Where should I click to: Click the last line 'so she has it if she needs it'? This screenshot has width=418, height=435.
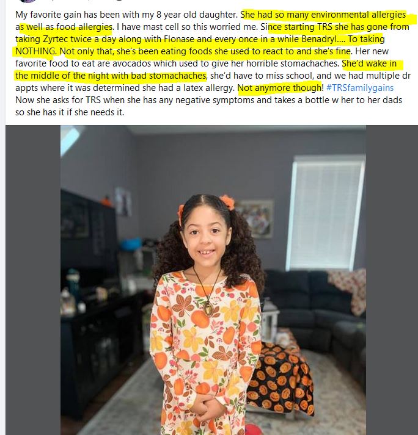pos(70,112)
